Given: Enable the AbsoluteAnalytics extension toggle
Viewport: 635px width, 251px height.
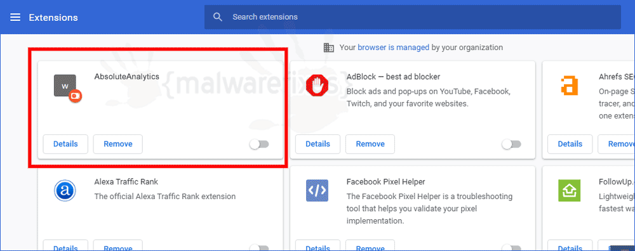Looking at the screenshot, I should [259, 145].
